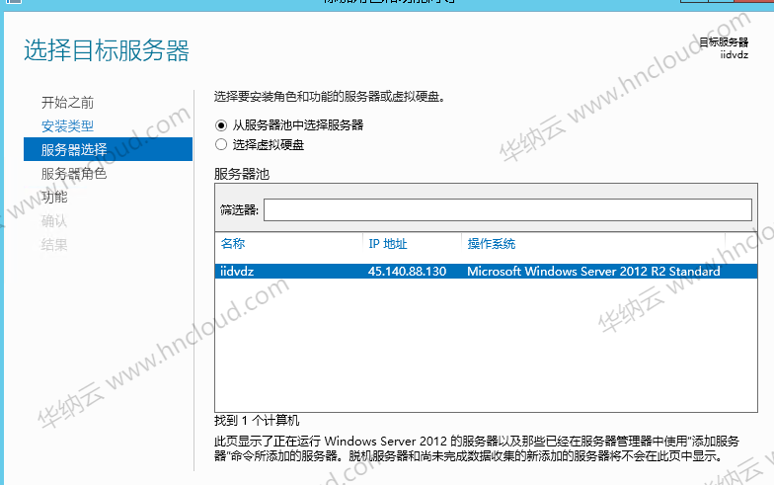
Task: Sort the server list by 名称 column
Action: coord(233,243)
